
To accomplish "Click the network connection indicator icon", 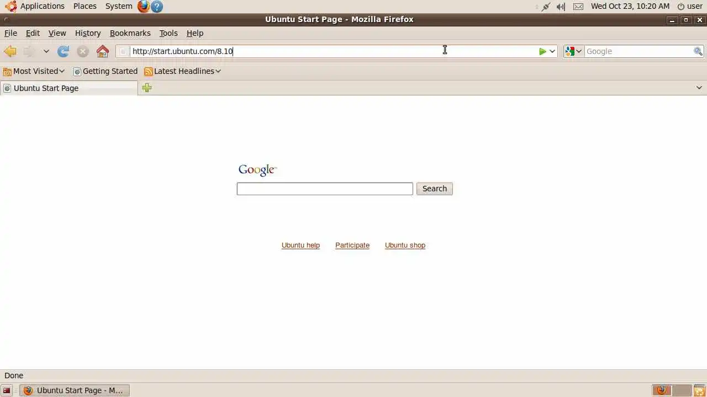I will [546, 7].
